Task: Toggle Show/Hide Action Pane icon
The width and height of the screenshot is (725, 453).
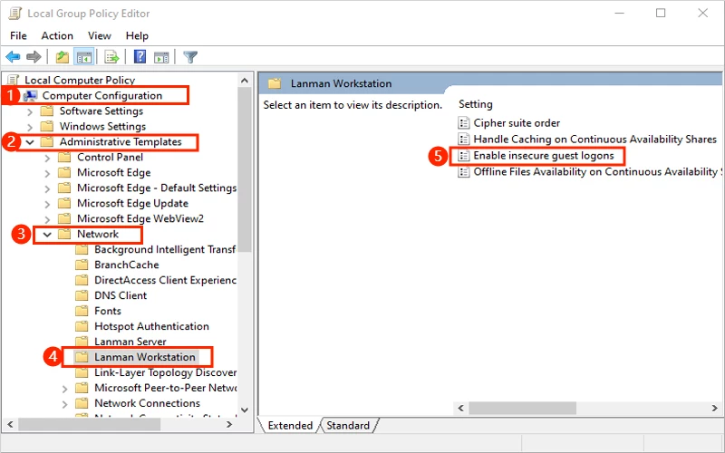Action: pos(161,57)
